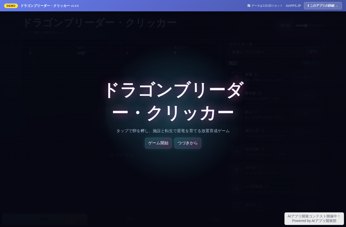
Task: Open このアプリの詳細 app details
Action: click(x=323, y=6)
